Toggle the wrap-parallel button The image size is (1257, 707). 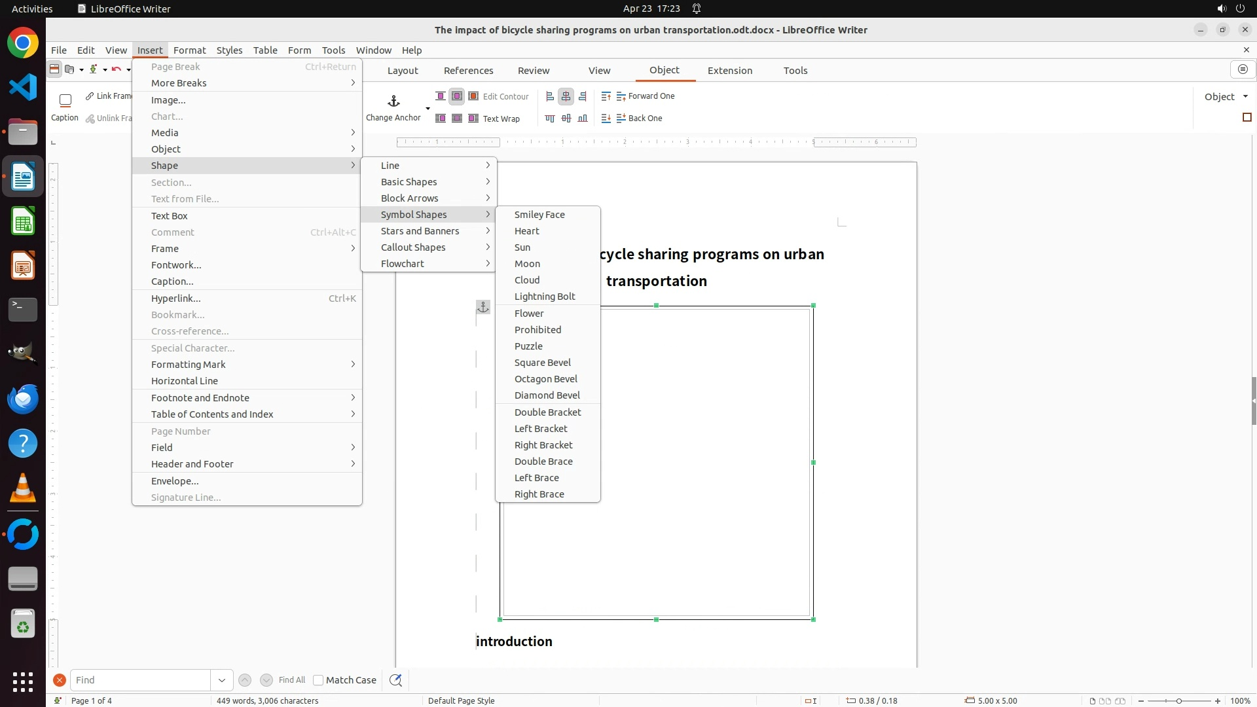[x=457, y=96]
